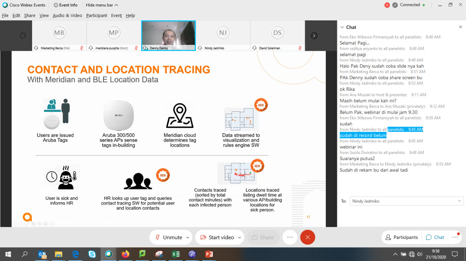This screenshot has width=466, height=261.
Task: Click the Connected status indicator
Action: [412, 5]
